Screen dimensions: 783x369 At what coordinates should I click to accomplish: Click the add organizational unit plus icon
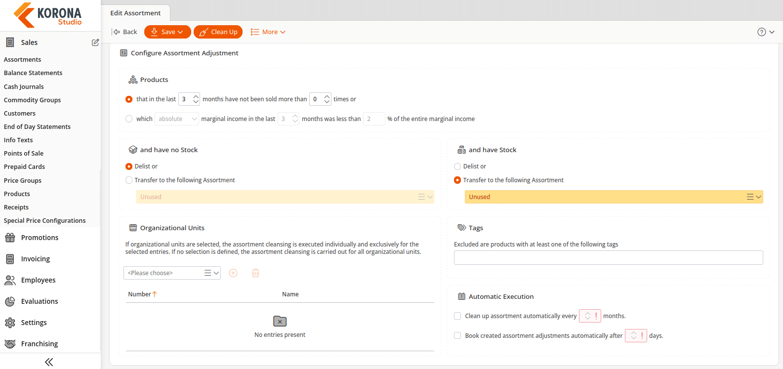233,273
